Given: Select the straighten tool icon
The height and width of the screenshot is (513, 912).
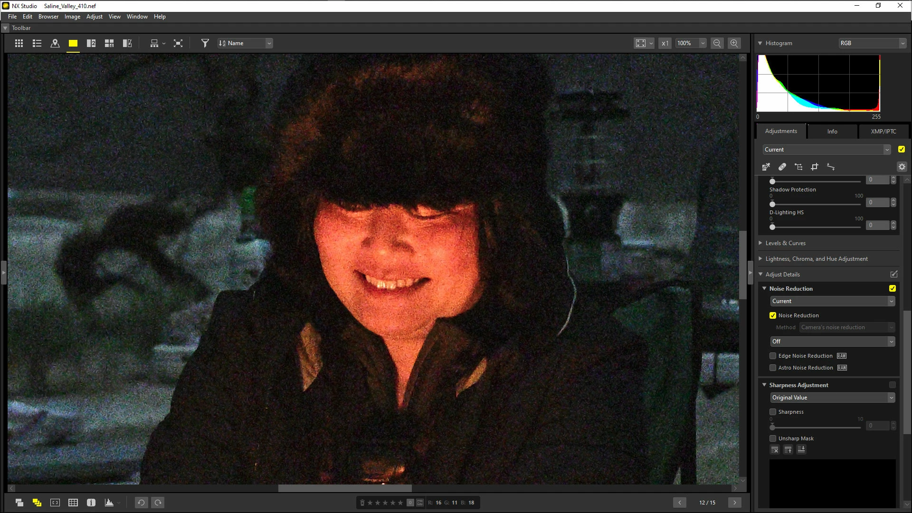Looking at the screenshot, I should click(831, 167).
